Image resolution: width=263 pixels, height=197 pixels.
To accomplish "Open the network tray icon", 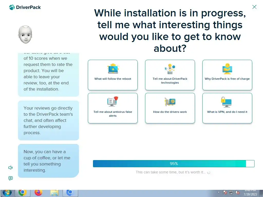I will (231, 192).
